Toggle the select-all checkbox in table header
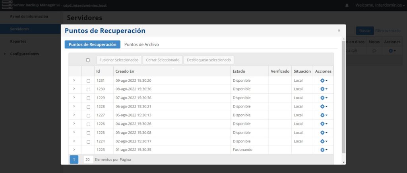 [88, 60]
